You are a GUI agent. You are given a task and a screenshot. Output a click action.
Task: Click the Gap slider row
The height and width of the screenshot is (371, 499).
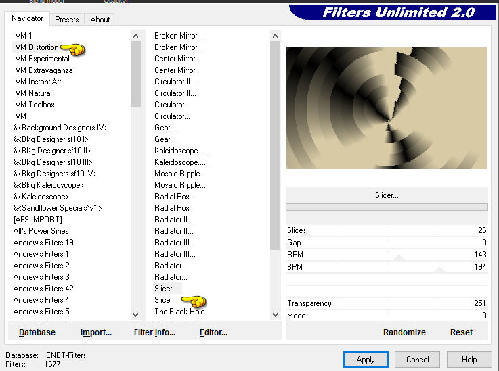click(x=387, y=243)
